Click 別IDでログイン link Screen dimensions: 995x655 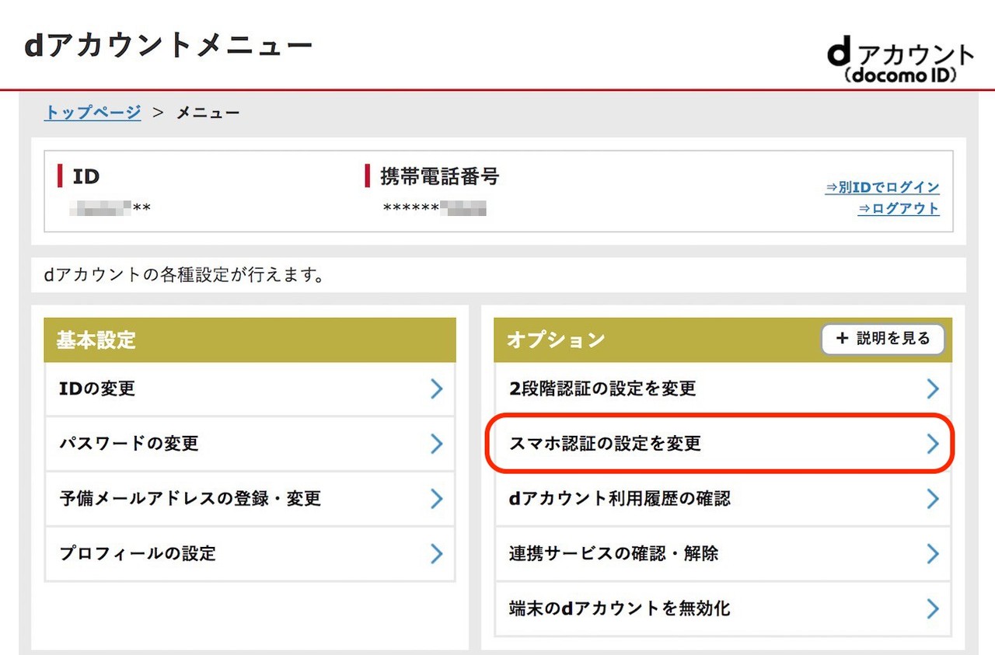point(882,187)
